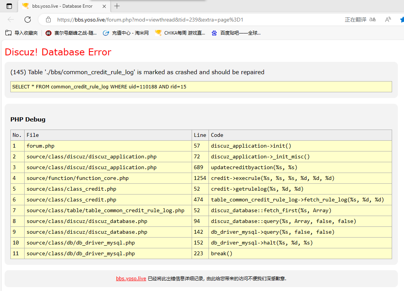Screen dimensions: 404x291
Task: Click fetch_rule_log code cell
Action: pyautogui.click(x=300, y=200)
